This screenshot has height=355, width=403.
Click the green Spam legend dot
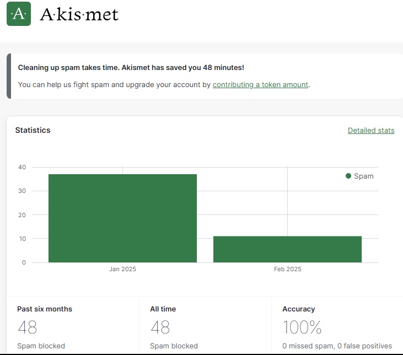pyautogui.click(x=348, y=176)
